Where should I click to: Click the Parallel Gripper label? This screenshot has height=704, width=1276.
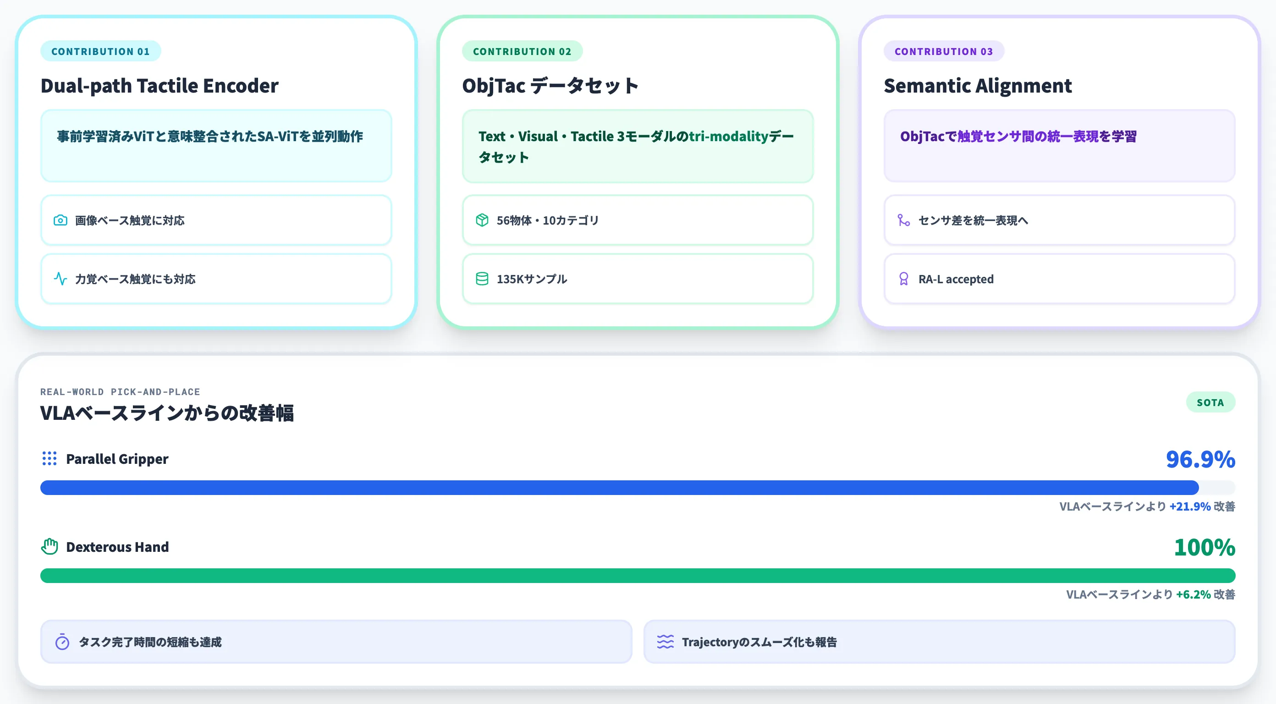tap(117, 459)
